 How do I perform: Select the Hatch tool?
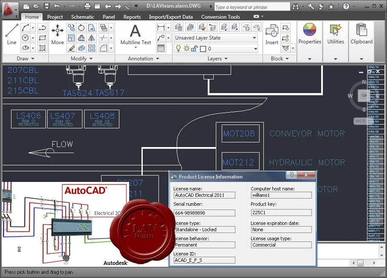42,48
